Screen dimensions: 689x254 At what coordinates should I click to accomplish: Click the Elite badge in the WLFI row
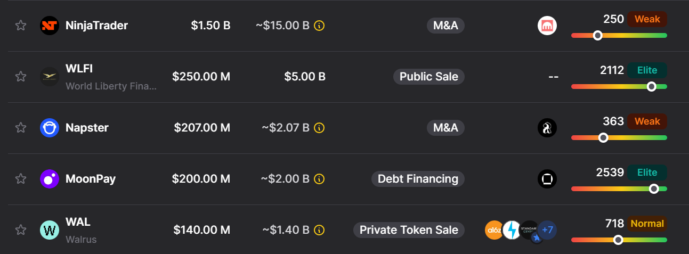click(647, 70)
